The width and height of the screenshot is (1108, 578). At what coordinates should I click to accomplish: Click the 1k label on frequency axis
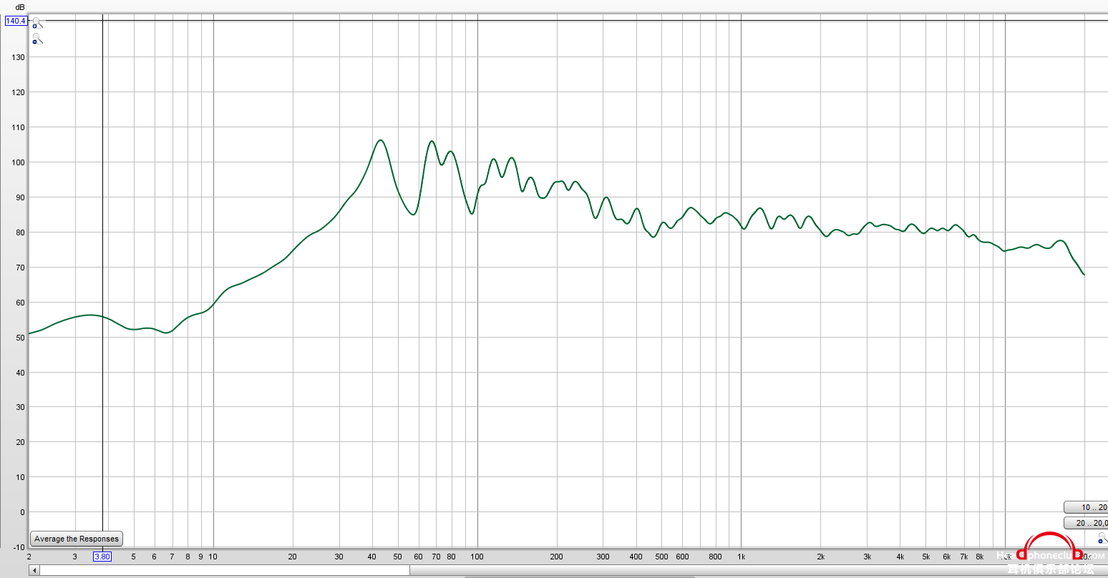(742, 557)
